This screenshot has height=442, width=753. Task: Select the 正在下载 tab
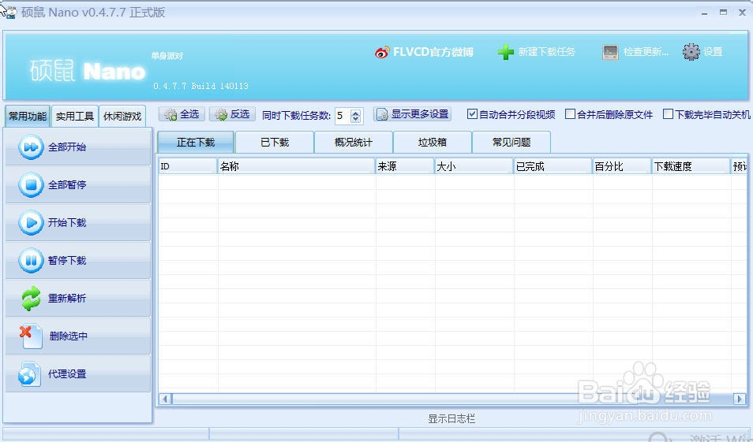196,143
